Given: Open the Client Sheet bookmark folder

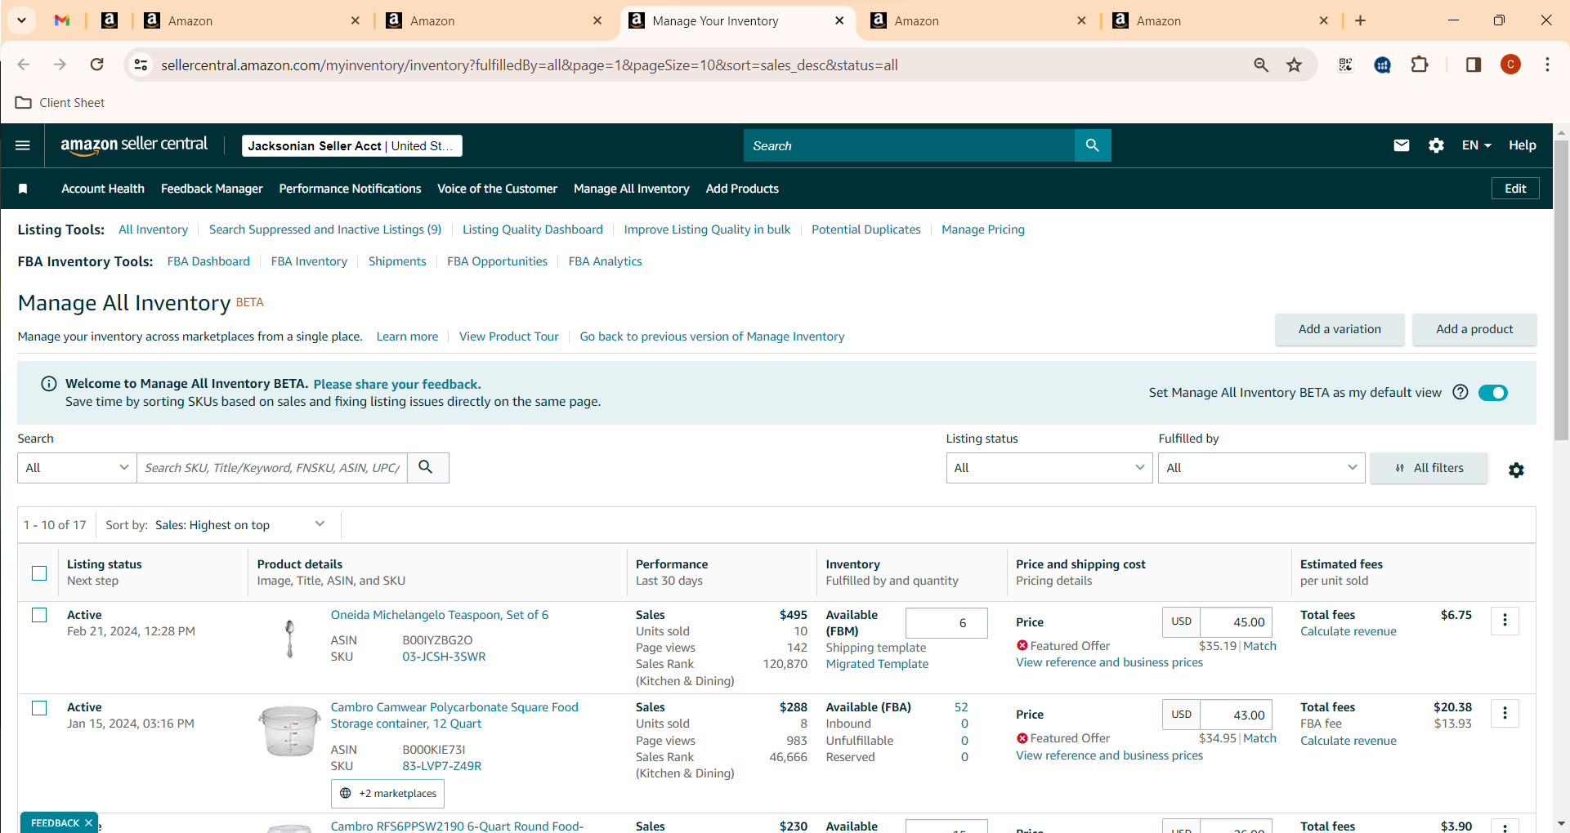Looking at the screenshot, I should click(x=60, y=102).
